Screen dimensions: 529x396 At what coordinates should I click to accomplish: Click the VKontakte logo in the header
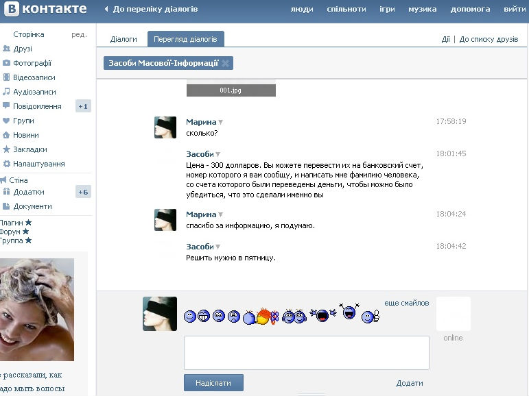(45, 9)
